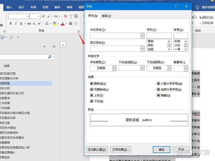The height and width of the screenshot is (161, 215).
Task: Toggle Bold formatting in ribbon
Action: 11,24
